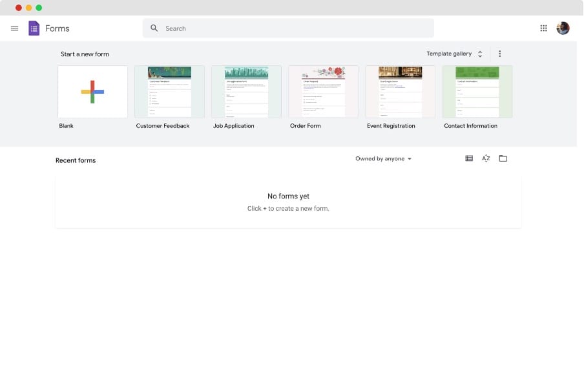Choose the Job Application template
Screen dimensions: 584x380
246,92
